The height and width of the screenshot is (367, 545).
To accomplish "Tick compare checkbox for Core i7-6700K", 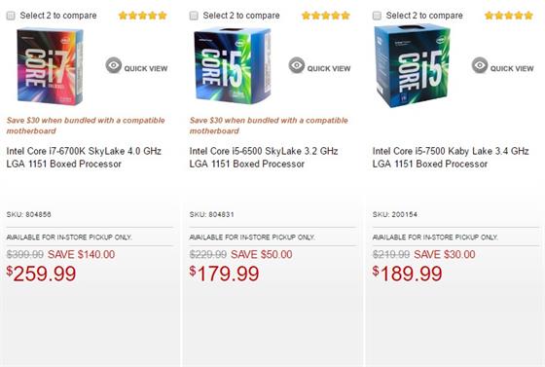I will click(11, 16).
